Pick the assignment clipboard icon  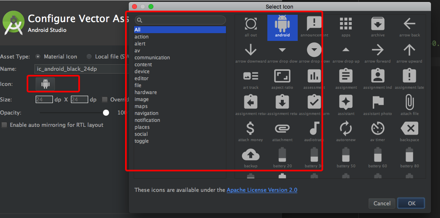pos(346,76)
